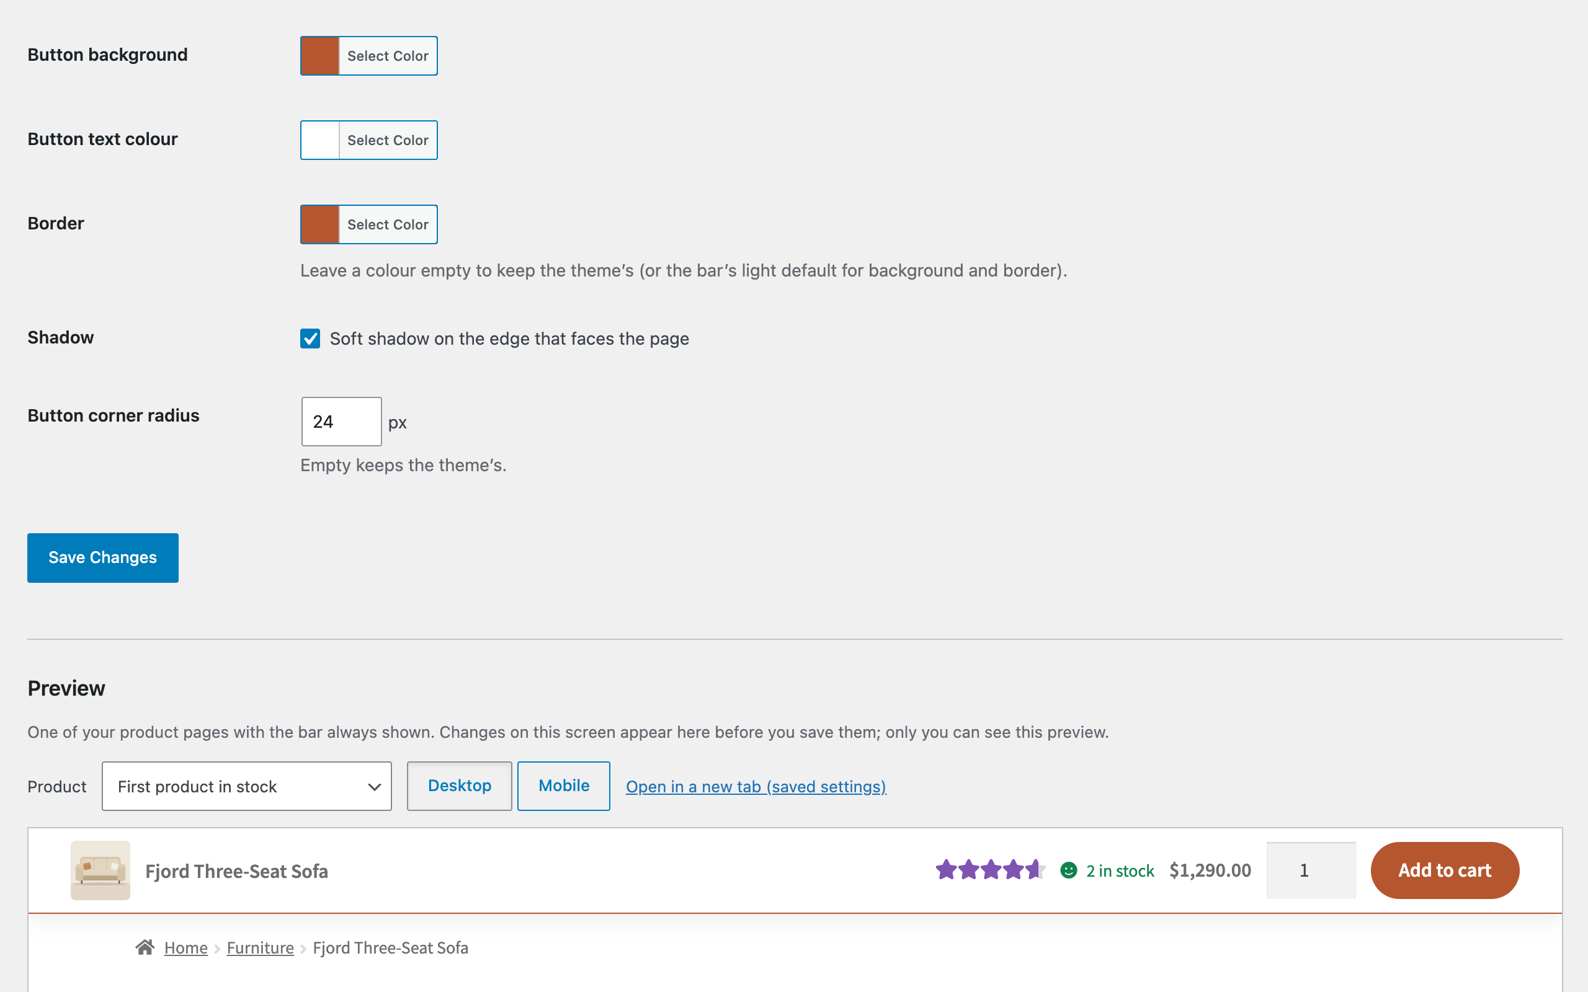Switch preview to Desktop
Screen dimensions: 1588x992
(x=459, y=786)
